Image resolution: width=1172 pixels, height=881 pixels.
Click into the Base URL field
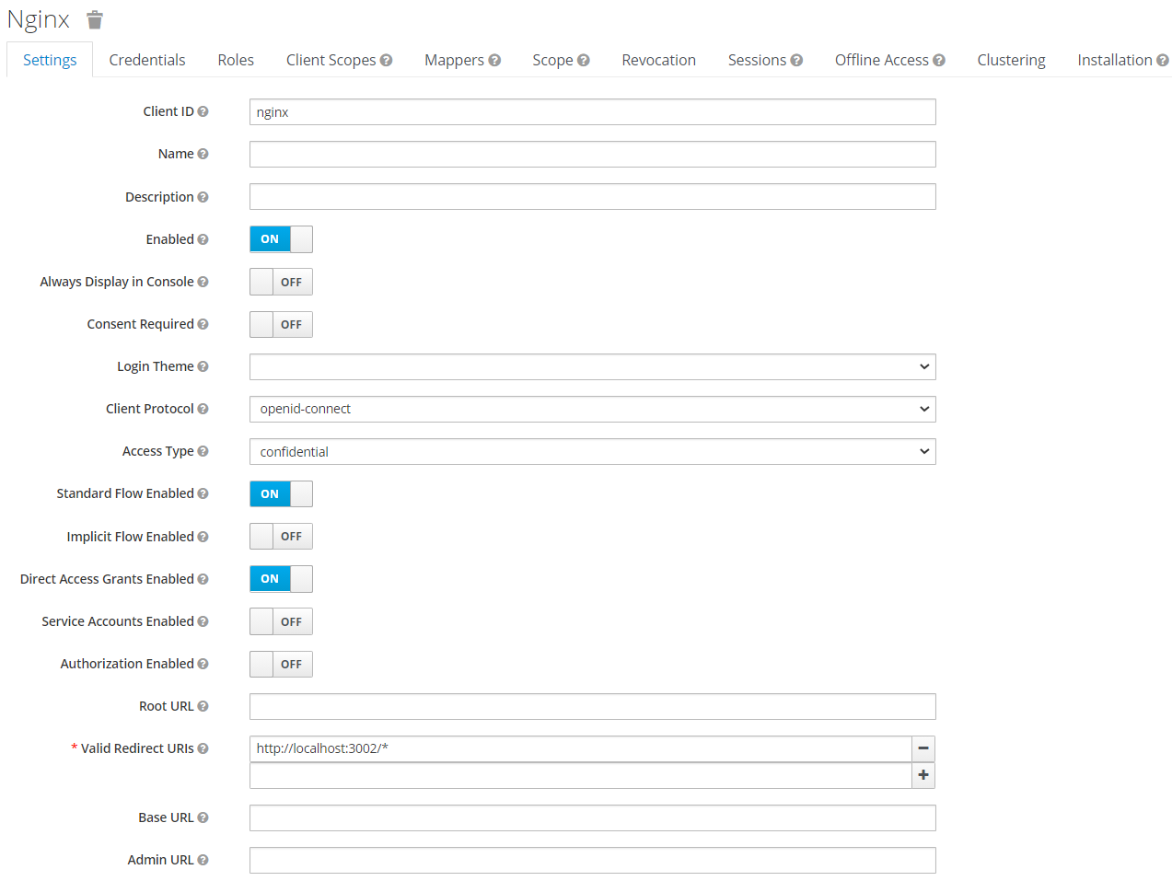592,817
